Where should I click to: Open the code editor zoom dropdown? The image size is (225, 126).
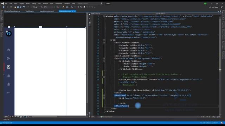tap(94, 117)
